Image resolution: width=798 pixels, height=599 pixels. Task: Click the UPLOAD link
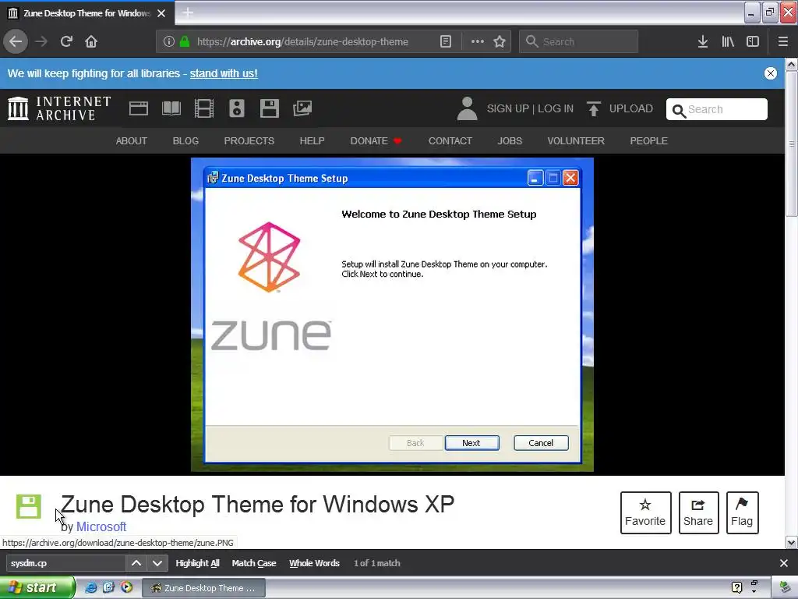point(630,108)
